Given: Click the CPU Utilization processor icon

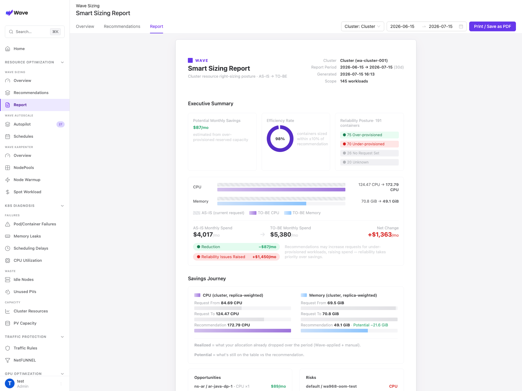Looking at the screenshot, I should 8,261.
